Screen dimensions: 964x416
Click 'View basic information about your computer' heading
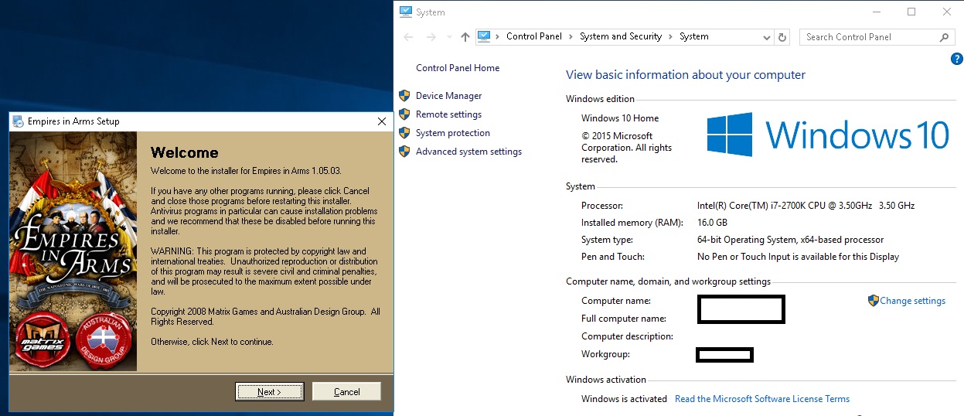[686, 75]
